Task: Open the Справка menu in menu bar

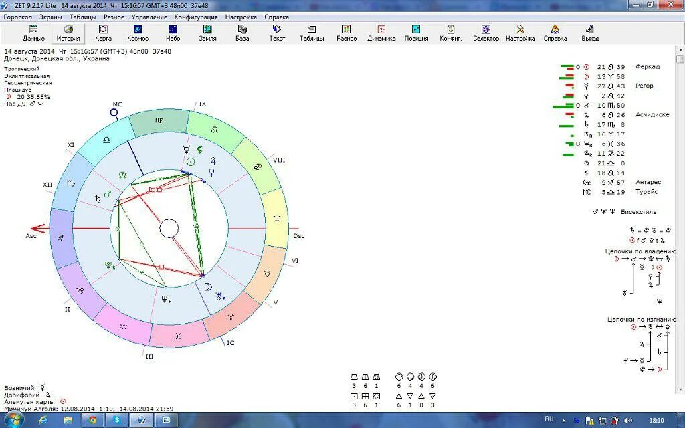Action: click(x=276, y=17)
